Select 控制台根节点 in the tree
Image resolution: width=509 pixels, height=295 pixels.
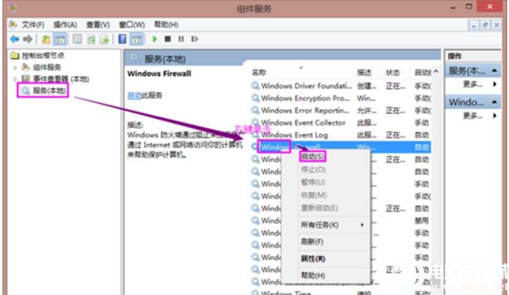(43, 56)
